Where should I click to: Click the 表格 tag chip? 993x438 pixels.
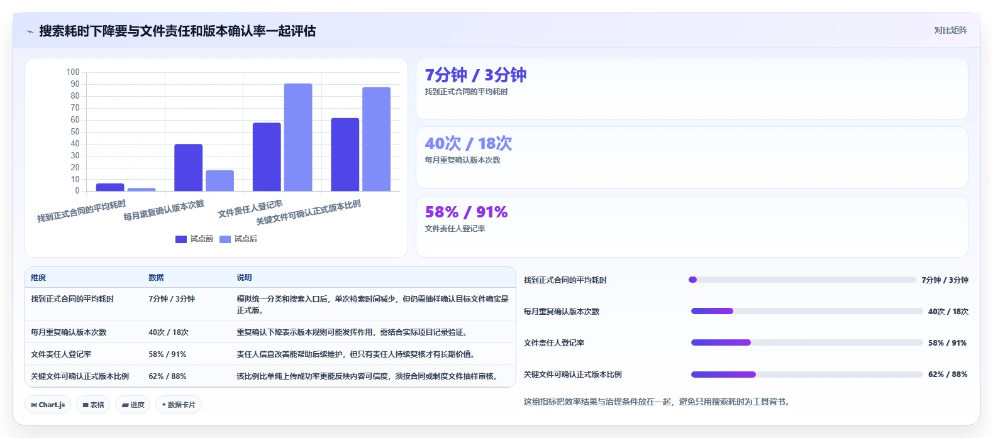point(93,405)
